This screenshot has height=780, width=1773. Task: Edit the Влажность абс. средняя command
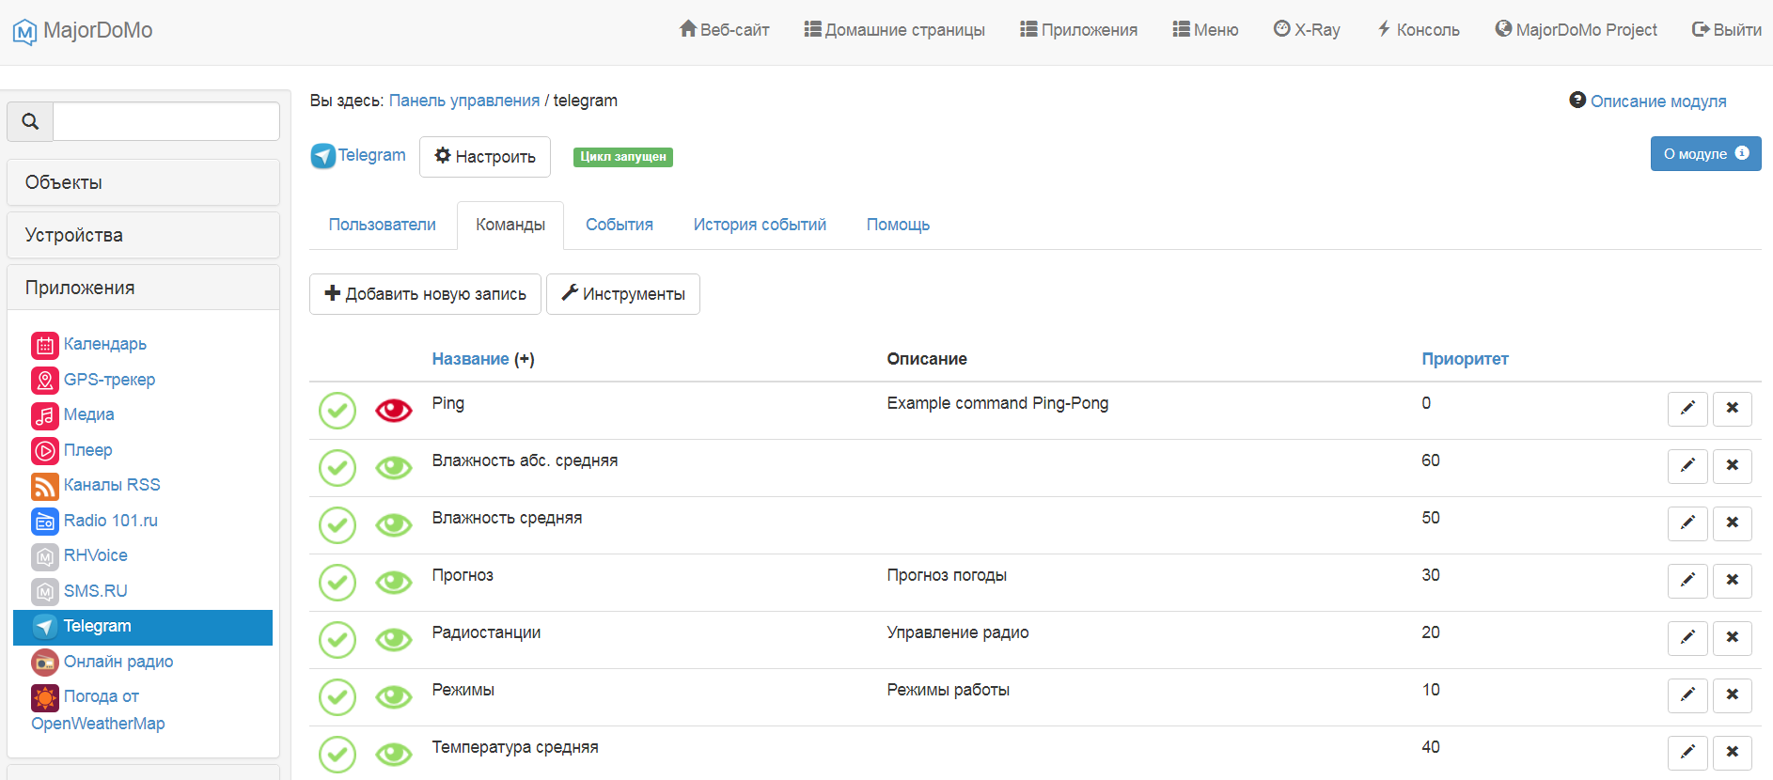point(1687,465)
